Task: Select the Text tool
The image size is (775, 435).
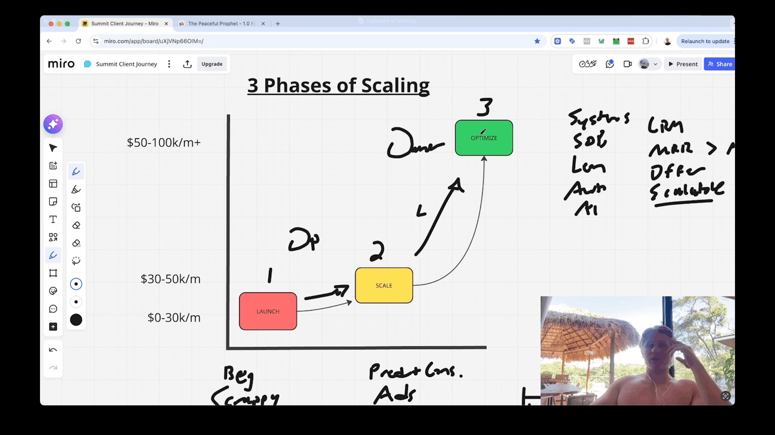Action: point(53,219)
